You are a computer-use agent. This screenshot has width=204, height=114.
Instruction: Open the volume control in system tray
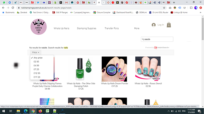point(179,111)
